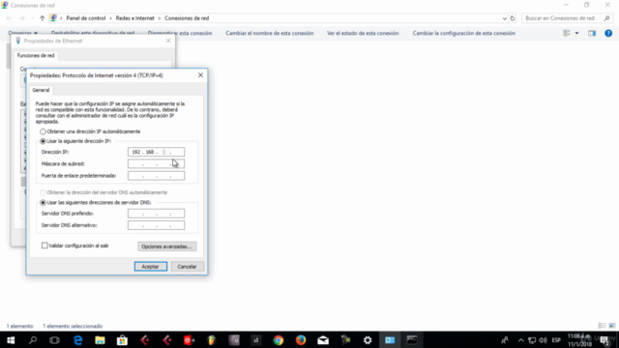
Task: Expand the breadcrumb chevron after Redes e Internet
Action: pyautogui.click(x=160, y=18)
